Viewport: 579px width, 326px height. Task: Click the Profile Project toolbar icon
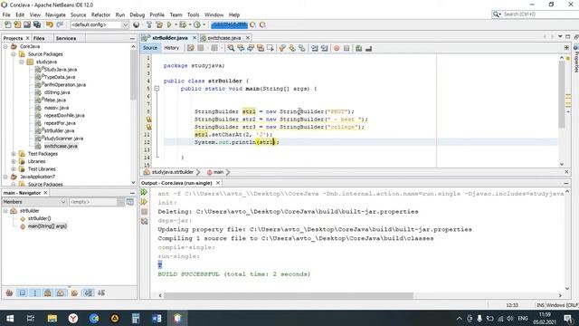[197, 24]
